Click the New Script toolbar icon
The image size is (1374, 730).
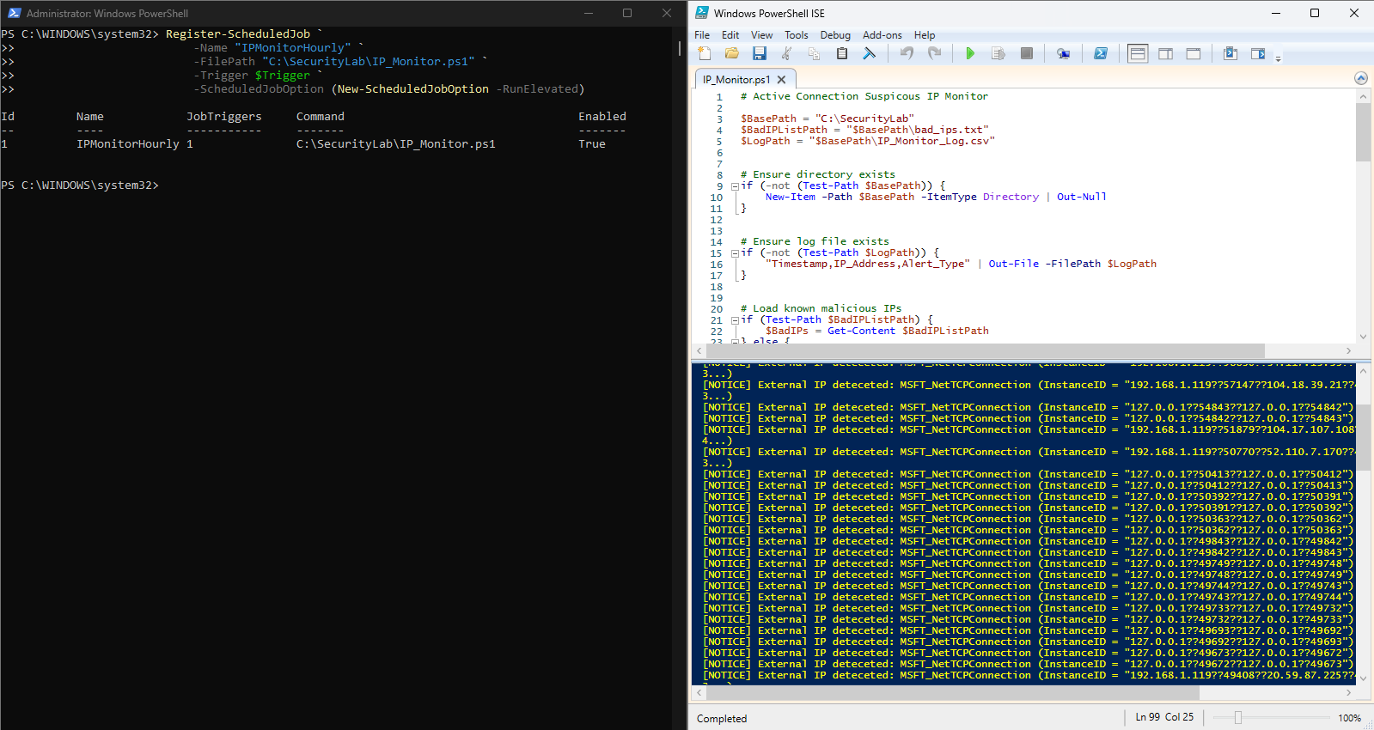tap(705, 53)
